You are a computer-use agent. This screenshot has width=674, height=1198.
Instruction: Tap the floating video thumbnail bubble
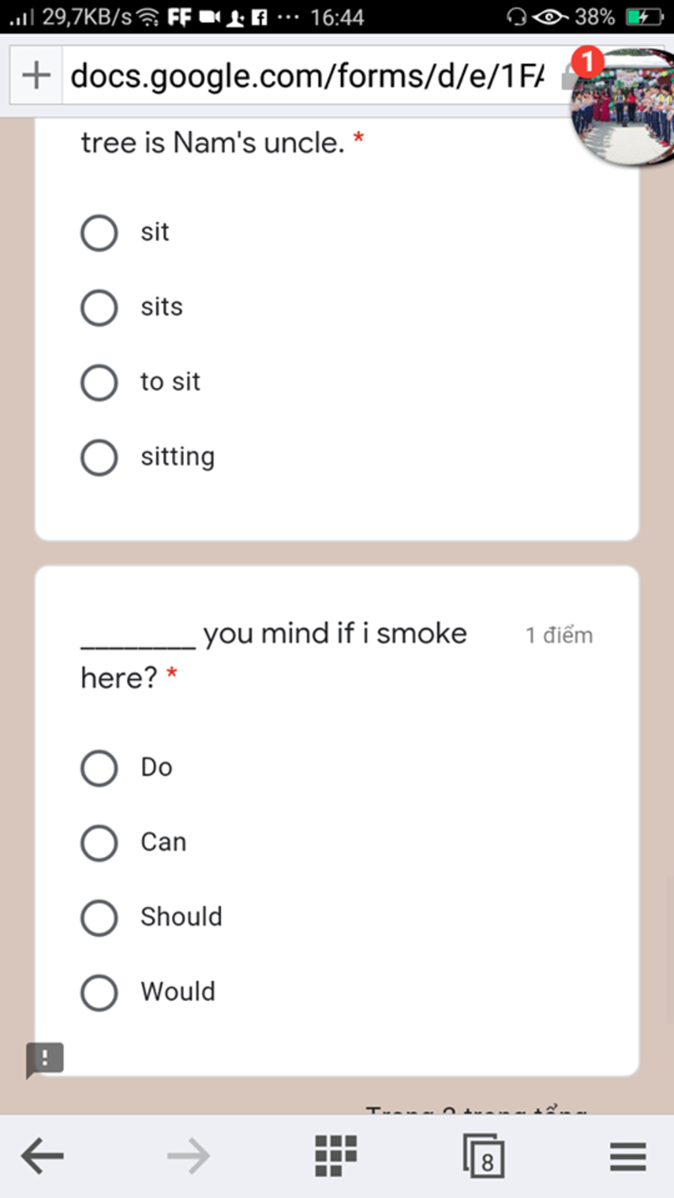[x=623, y=107]
